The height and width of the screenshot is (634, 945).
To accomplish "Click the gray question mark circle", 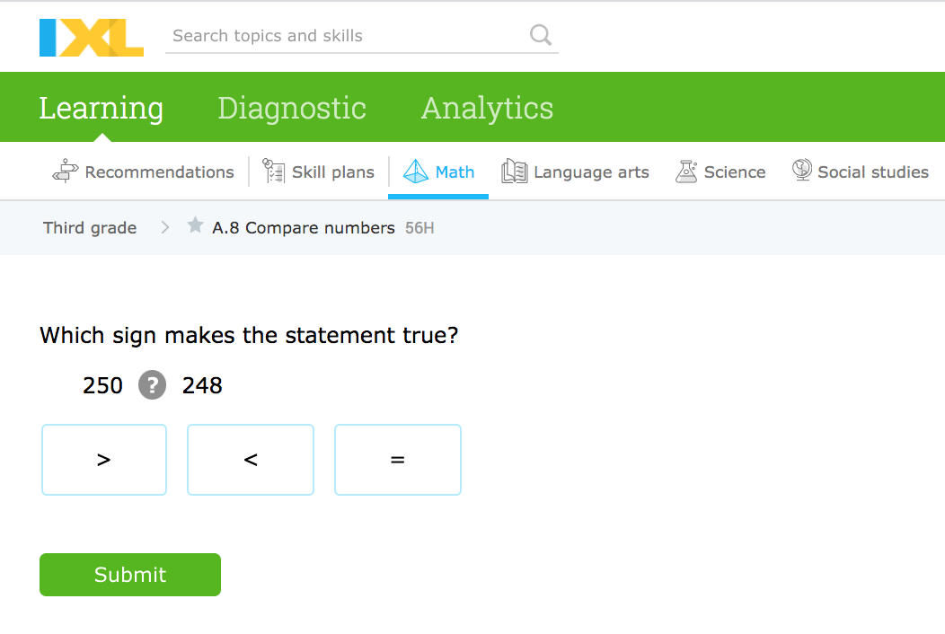I will (x=152, y=385).
